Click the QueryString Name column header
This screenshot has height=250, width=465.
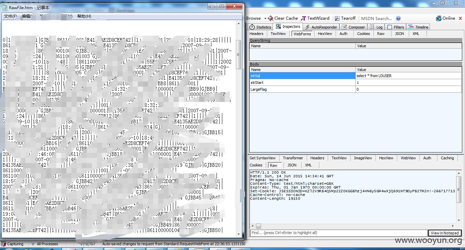point(302,46)
